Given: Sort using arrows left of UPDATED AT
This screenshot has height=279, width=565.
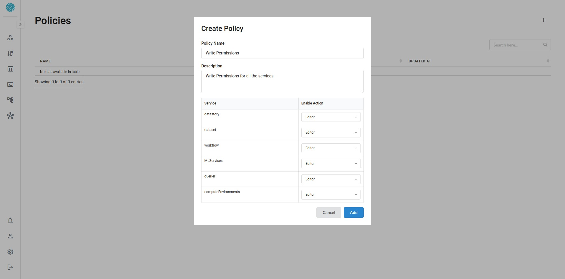Looking at the screenshot, I should coord(401,61).
